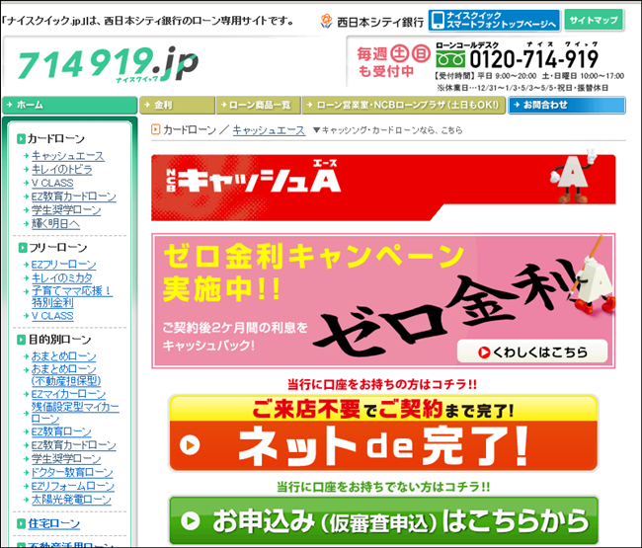Open the サイトマップ button
The height and width of the screenshot is (548, 642).
coord(594,20)
